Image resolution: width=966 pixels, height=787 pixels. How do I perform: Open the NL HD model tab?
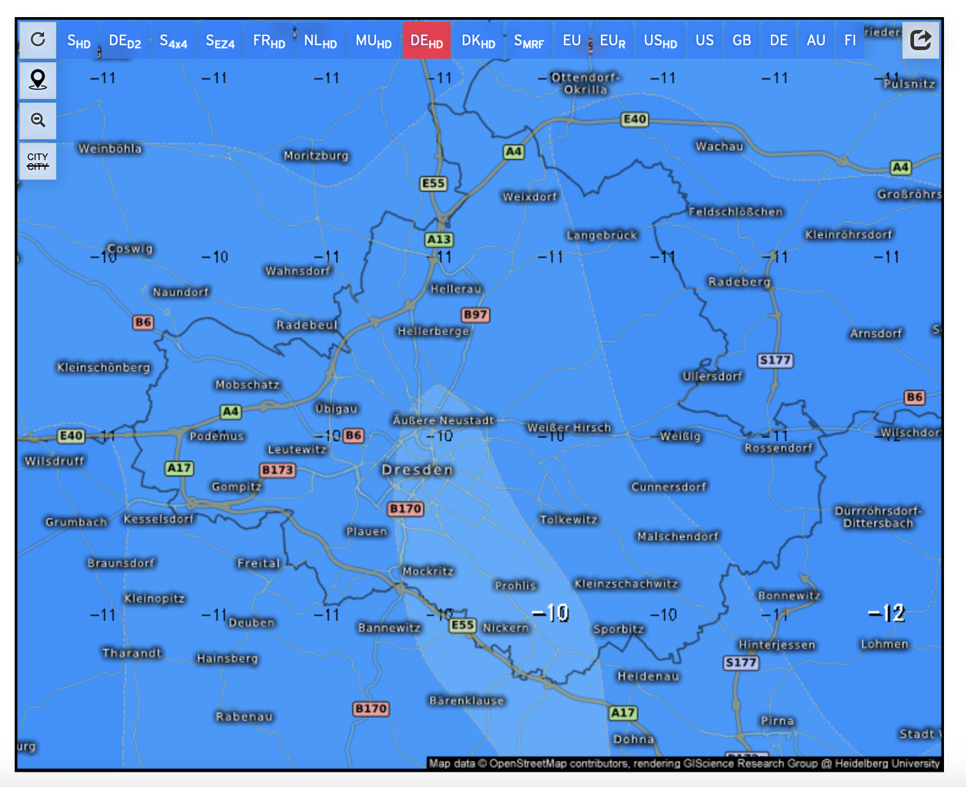click(320, 41)
